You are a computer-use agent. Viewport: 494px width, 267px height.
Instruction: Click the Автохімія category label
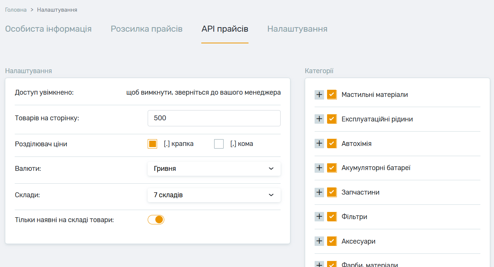(x=357, y=144)
